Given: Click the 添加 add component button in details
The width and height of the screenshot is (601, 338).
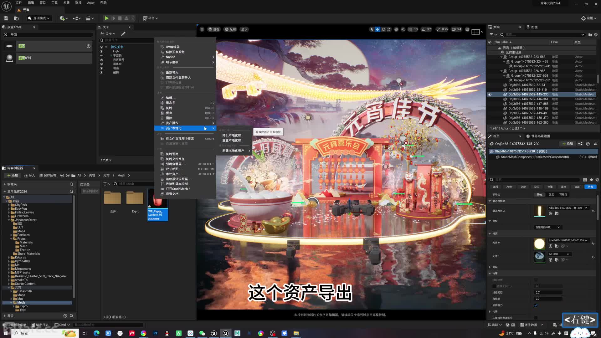Looking at the screenshot, I should click(x=567, y=144).
